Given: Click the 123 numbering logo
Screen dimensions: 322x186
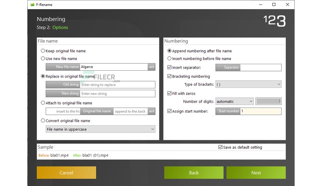Looking at the screenshot, I should [275, 21].
